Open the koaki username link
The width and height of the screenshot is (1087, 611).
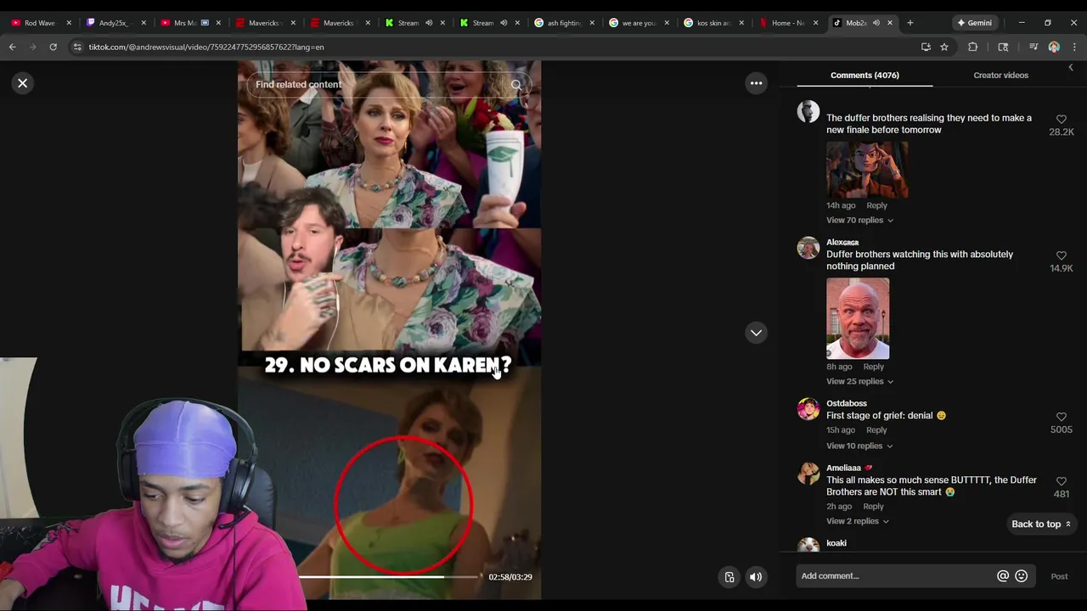(836, 543)
